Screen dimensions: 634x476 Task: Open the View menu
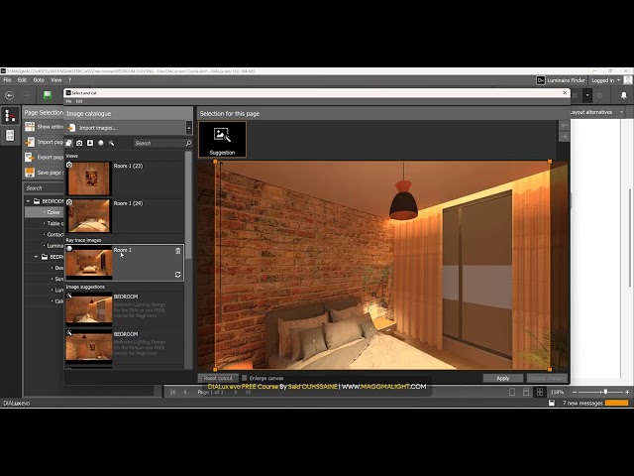coord(56,80)
